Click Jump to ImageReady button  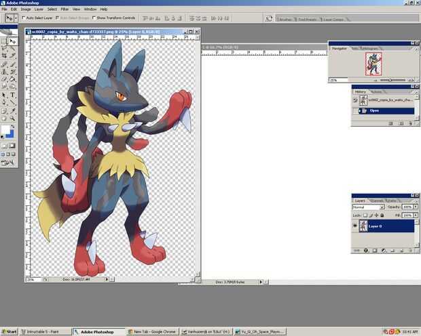pyautogui.click(x=7, y=163)
